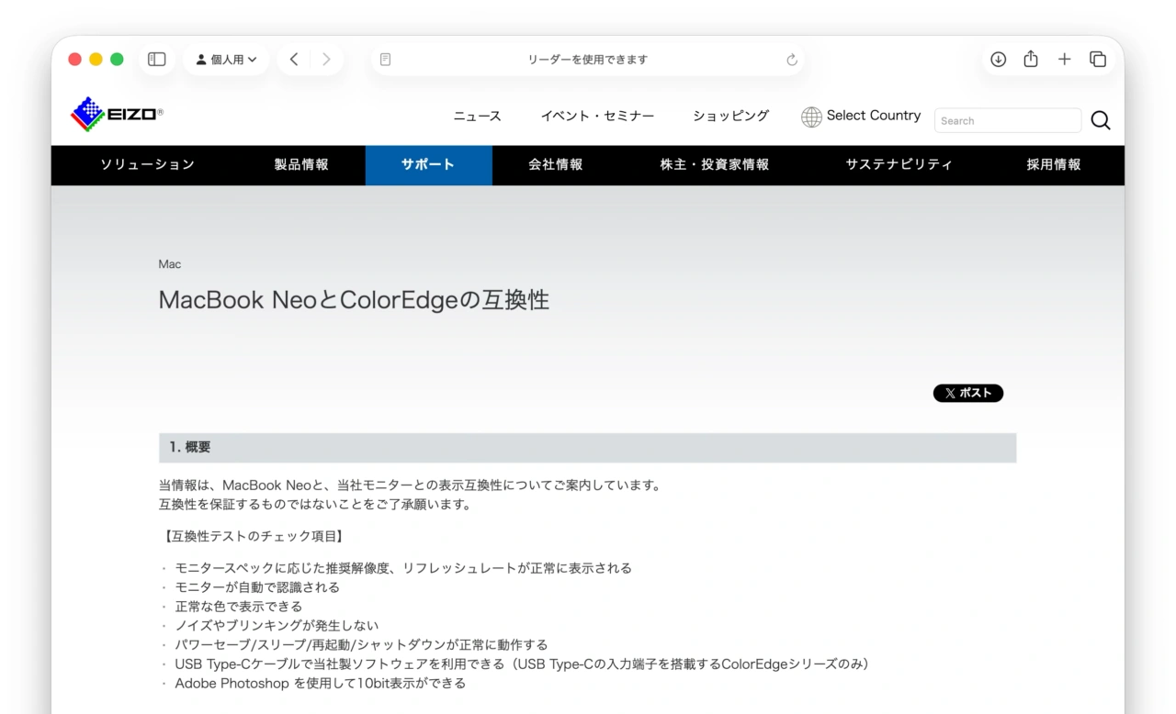
Task: Open the 株主・投資家情報 menu
Action: (x=715, y=165)
